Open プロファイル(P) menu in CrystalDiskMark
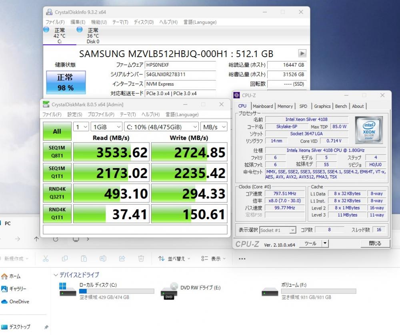This screenshot has height=335, width=400. pos(101,115)
